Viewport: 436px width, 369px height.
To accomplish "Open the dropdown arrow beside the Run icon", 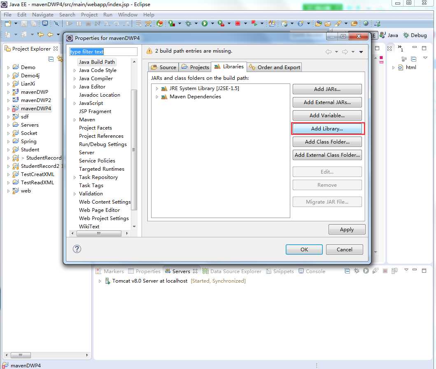I will pyautogui.click(x=212, y=23).
